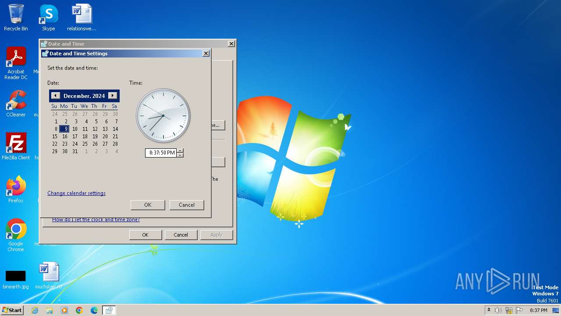Open the Start menu
The image size is (561, 316).
tap(12, 310)
